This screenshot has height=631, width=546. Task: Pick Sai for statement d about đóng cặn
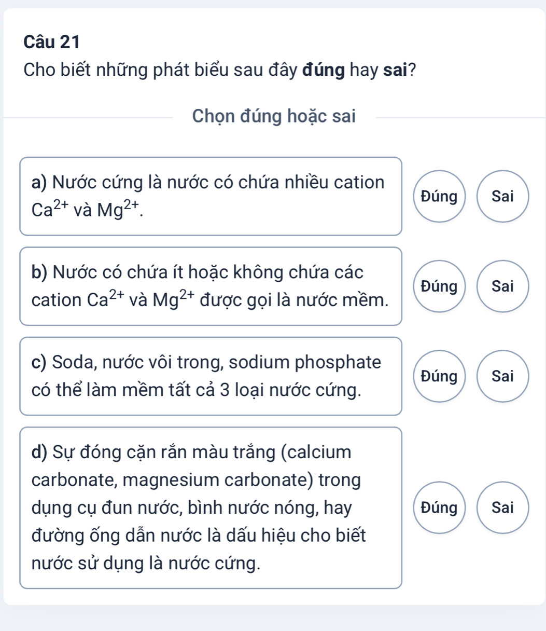(502, 507)
